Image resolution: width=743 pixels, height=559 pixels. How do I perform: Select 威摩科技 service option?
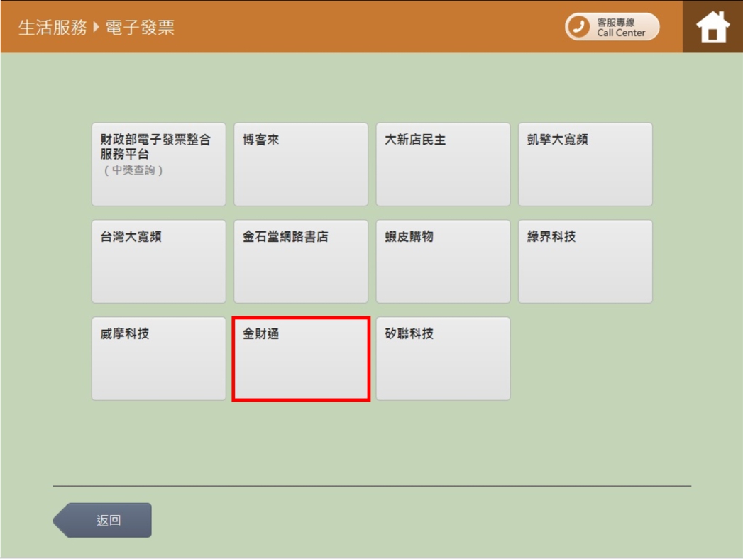[158, 358]
